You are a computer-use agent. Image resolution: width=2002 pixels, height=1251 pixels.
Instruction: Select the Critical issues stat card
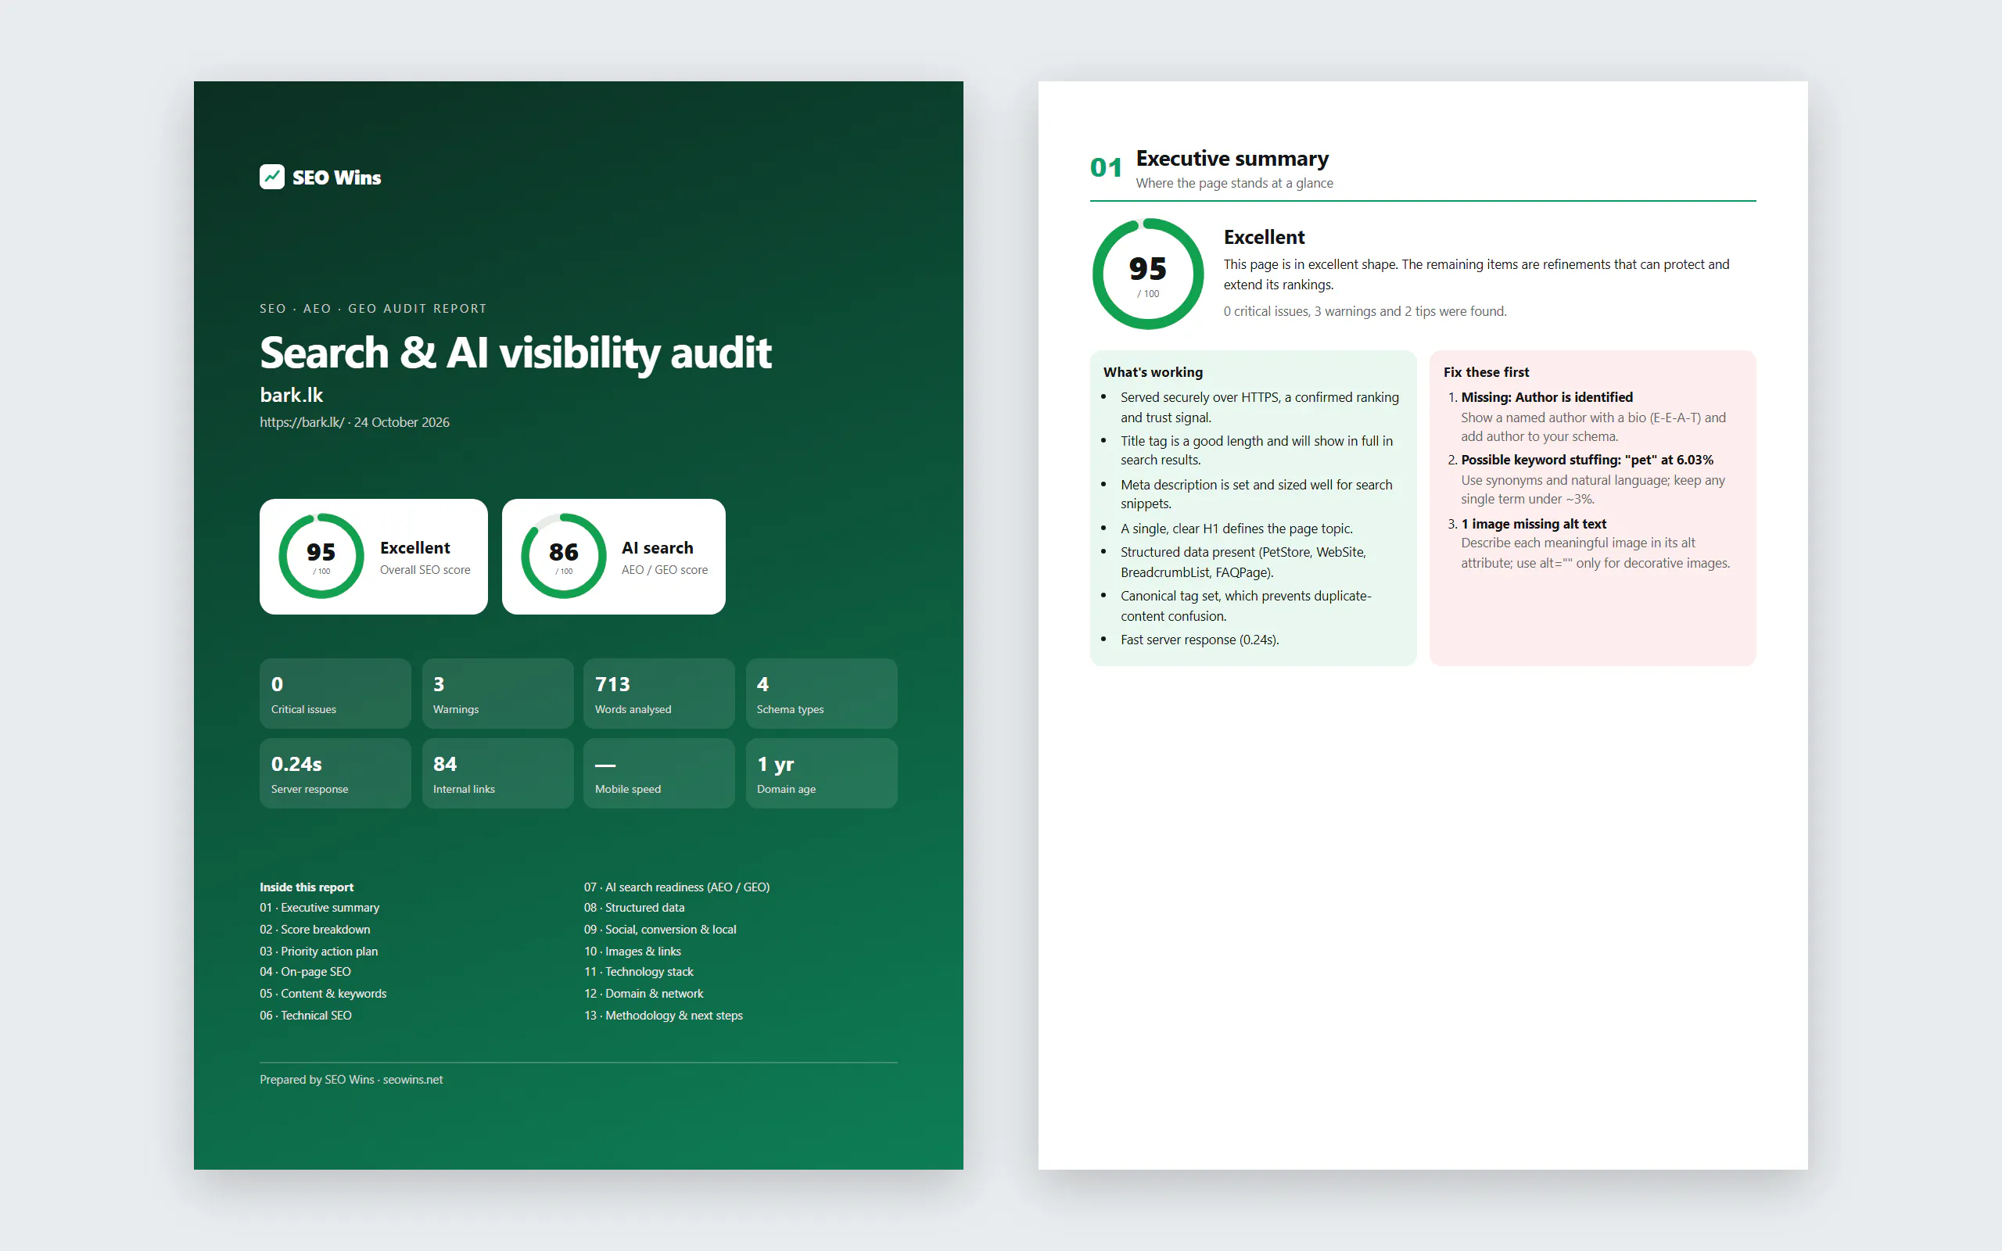coord(335,694)
